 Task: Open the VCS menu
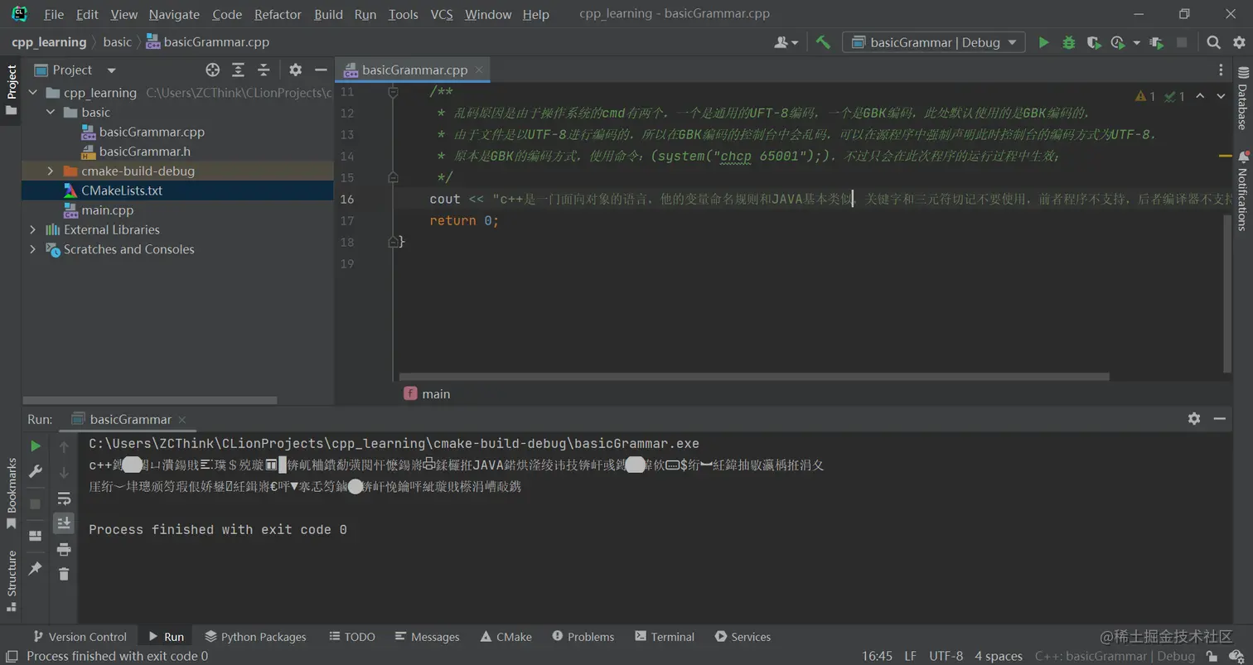point(442,14)
